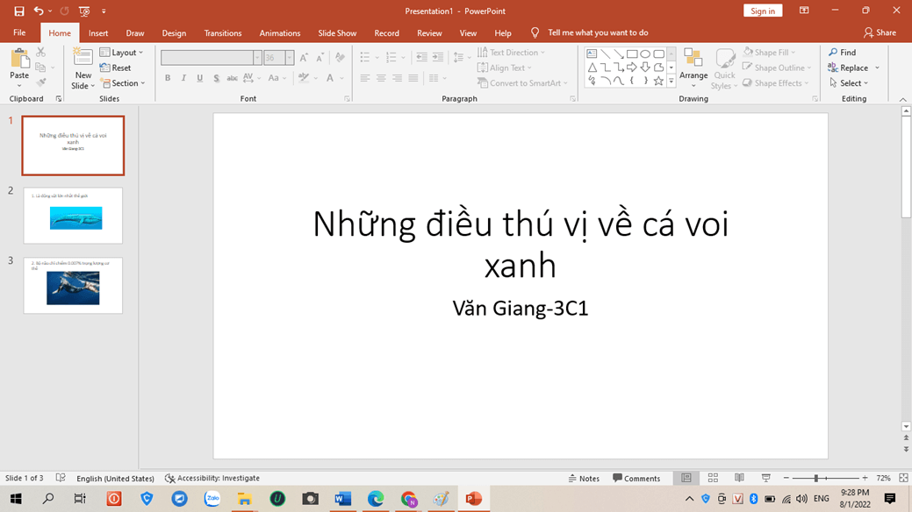
Task: Adjust the zoom slider handle
Action: 816,479
